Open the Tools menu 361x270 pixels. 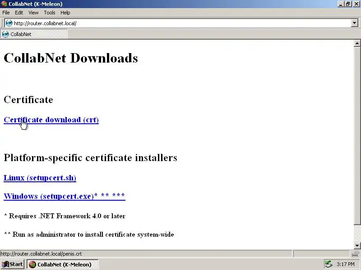[x=50, y=13]
